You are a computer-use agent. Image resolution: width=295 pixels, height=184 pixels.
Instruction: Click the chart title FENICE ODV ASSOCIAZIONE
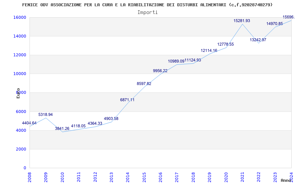point(147,5)
